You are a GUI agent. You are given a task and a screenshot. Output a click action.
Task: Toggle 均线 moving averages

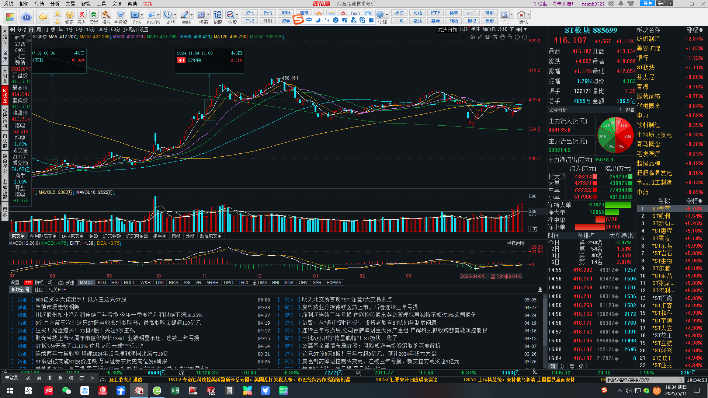[x=503, y=29]
